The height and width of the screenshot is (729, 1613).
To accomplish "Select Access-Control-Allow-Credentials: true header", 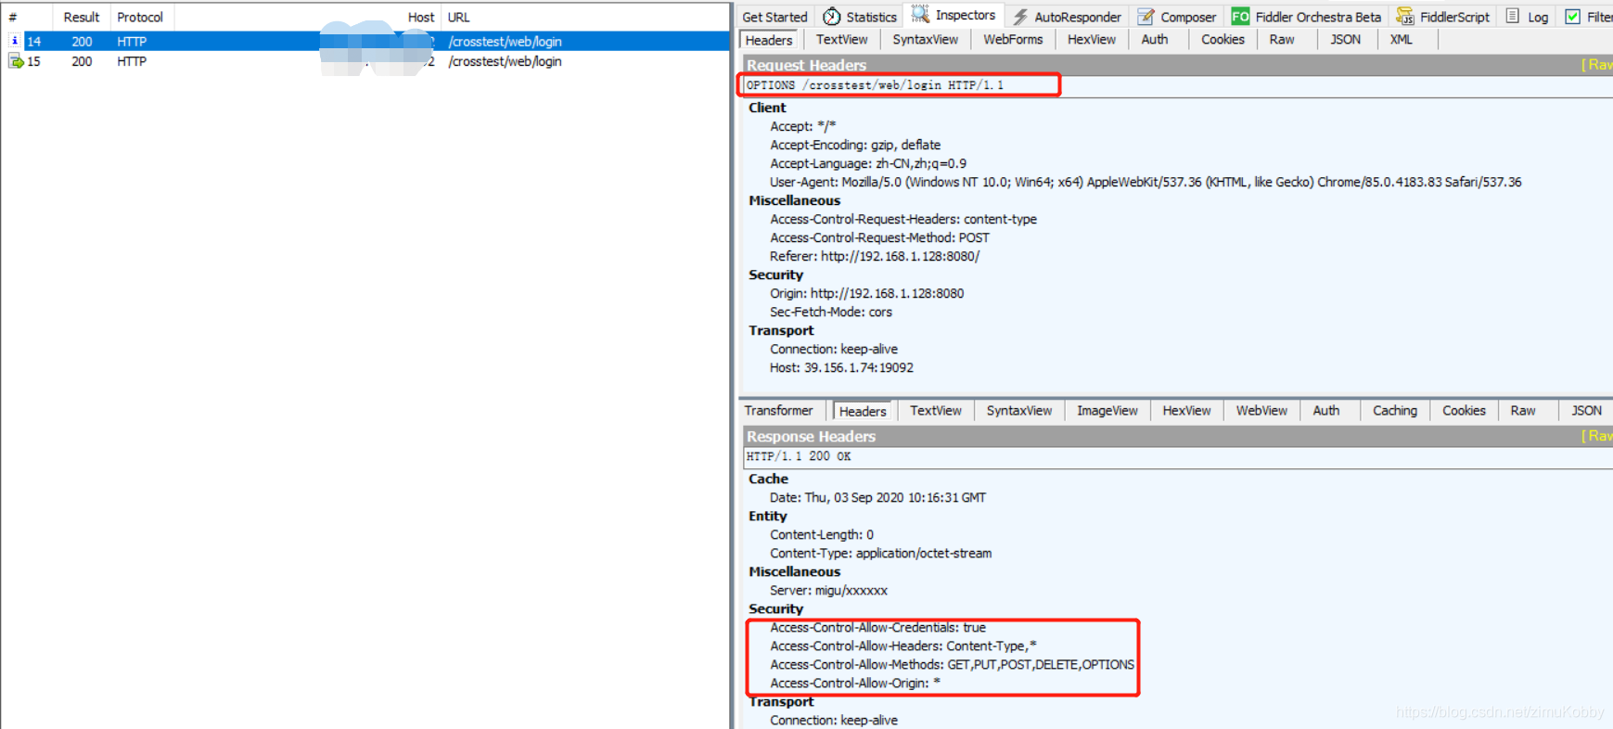I will coord(877,627).
